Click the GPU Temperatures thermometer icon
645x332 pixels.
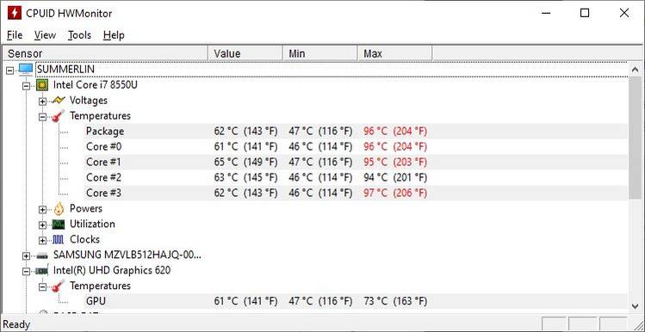pyautogui.click(x=58, y=286)
